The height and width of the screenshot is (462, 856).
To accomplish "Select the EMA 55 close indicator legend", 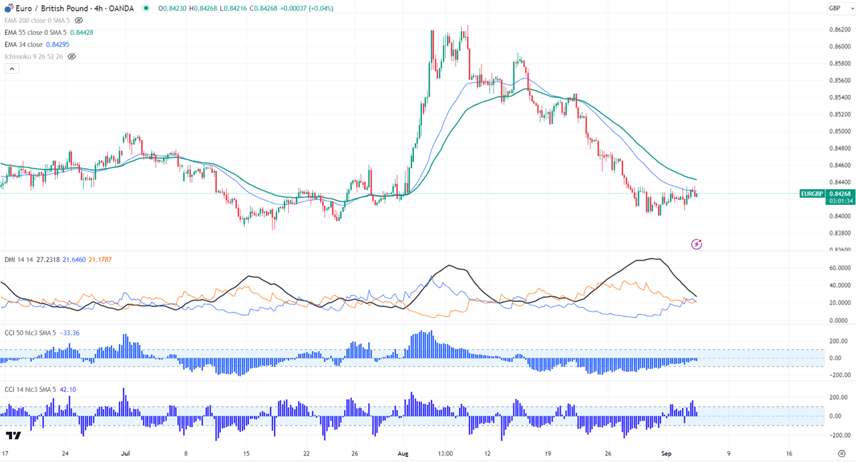I will (36, 32).
